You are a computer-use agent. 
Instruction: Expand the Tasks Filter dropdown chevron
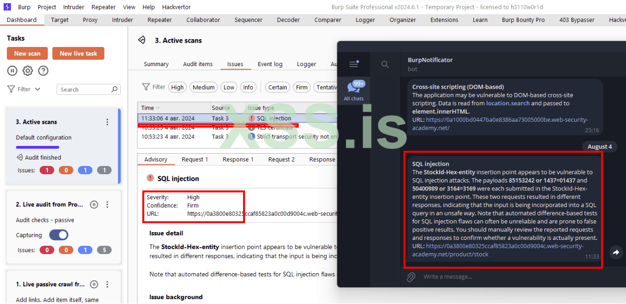[38, 89]
